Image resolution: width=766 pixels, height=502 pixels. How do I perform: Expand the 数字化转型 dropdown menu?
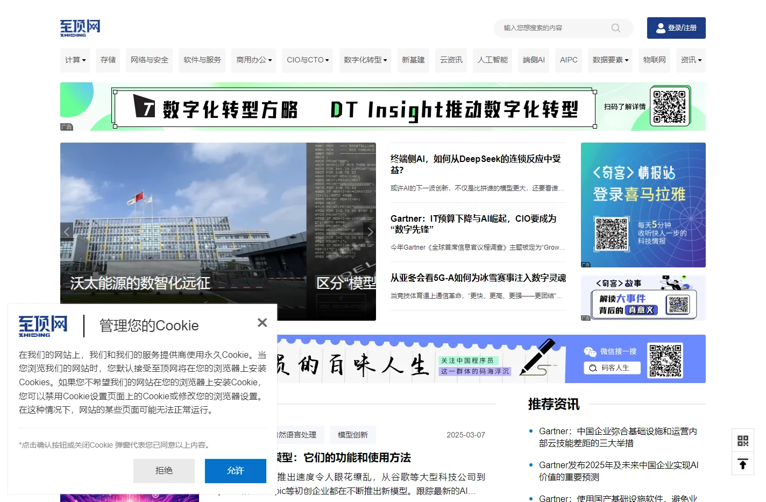[x=365, y=60]
